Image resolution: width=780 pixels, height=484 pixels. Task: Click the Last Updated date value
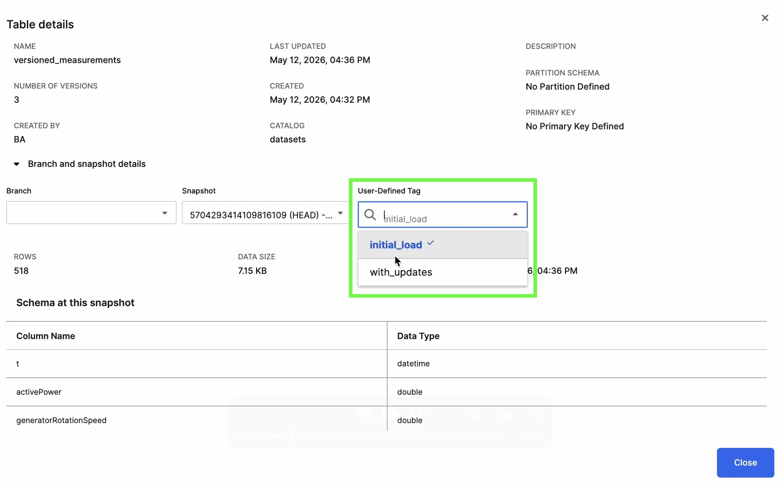(x=320, y=60)
